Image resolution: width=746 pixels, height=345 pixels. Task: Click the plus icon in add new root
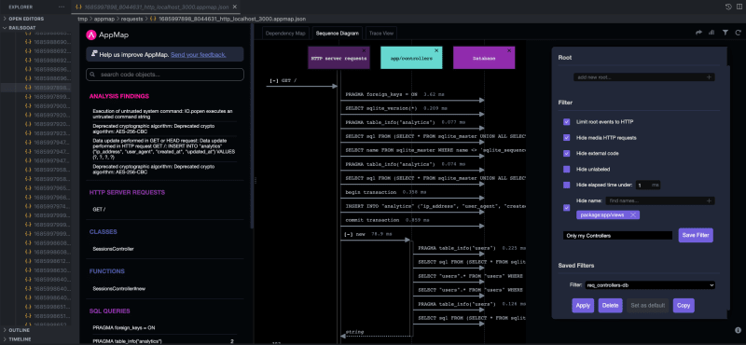coord(709,77)
